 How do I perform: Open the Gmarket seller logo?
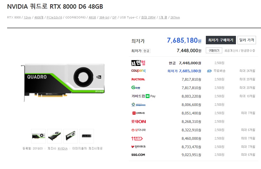pos(136,88)
